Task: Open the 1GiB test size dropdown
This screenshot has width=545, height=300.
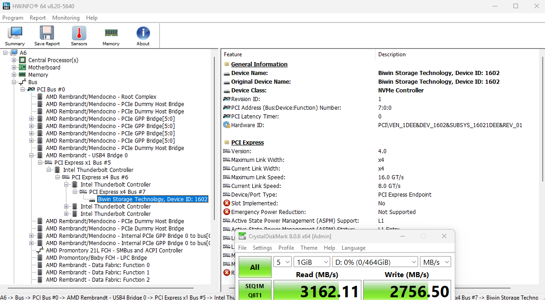Action: [x=312, y=262]
